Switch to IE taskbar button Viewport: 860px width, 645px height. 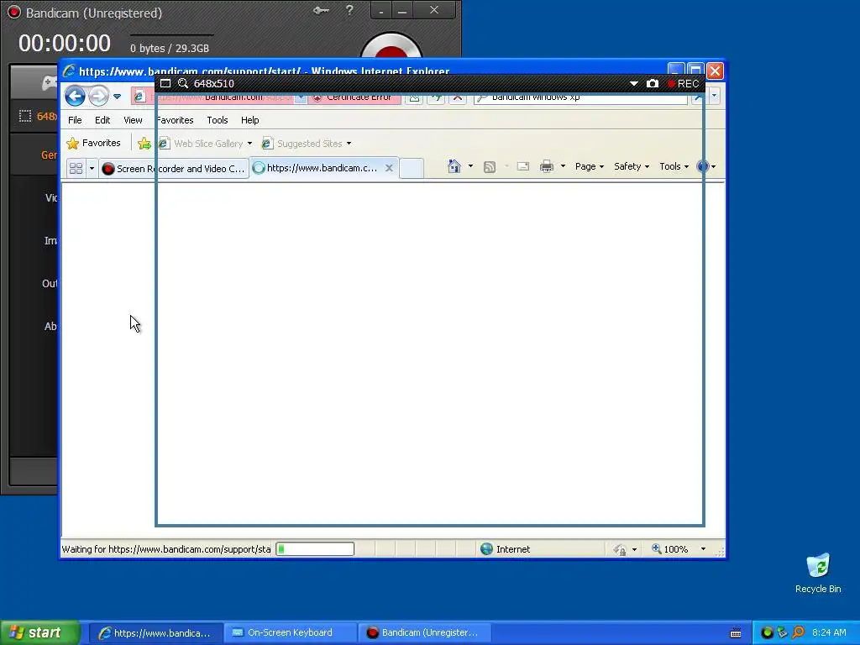click(x=155, y=633)
